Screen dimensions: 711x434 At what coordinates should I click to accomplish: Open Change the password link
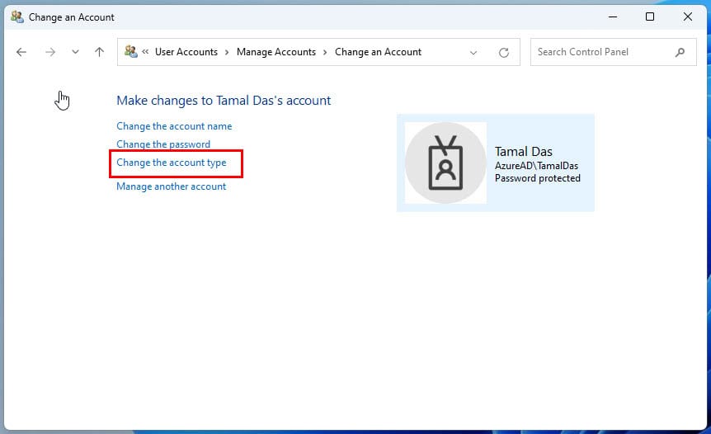[163, 144]
